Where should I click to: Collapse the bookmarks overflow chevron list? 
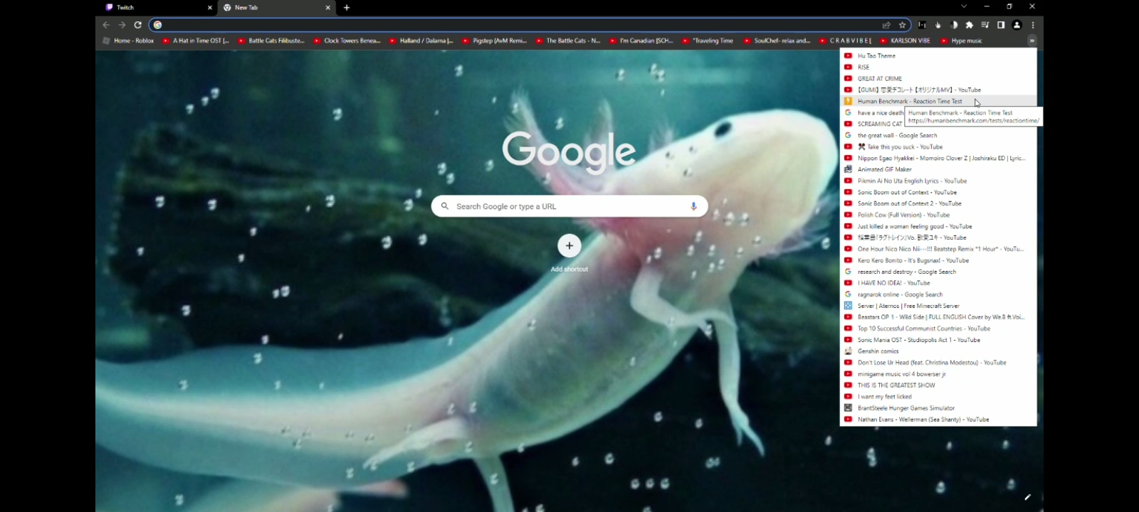click(1032, 41)
